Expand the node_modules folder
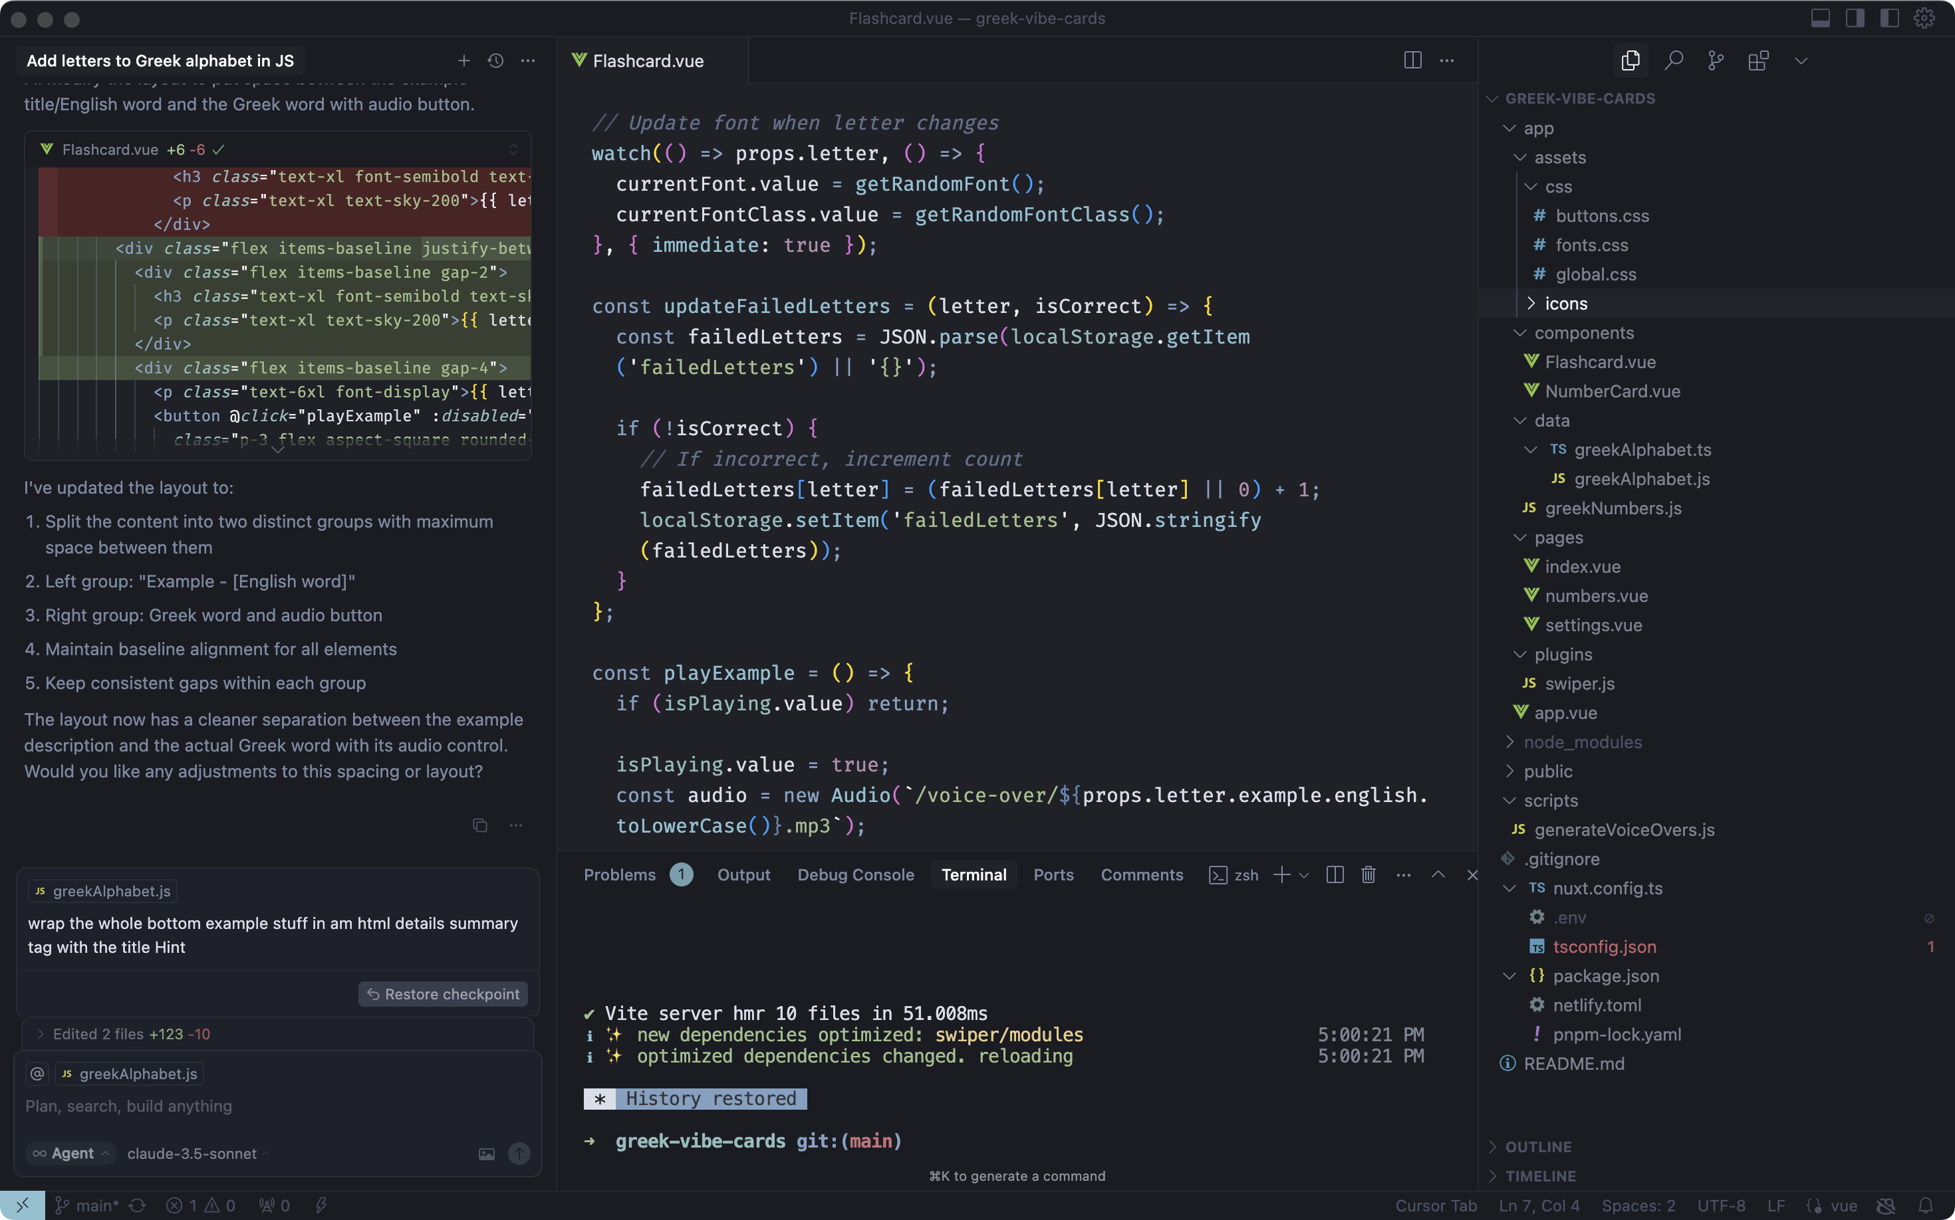This screenshot has height=1220, width=1955. tap(1582, 742)
